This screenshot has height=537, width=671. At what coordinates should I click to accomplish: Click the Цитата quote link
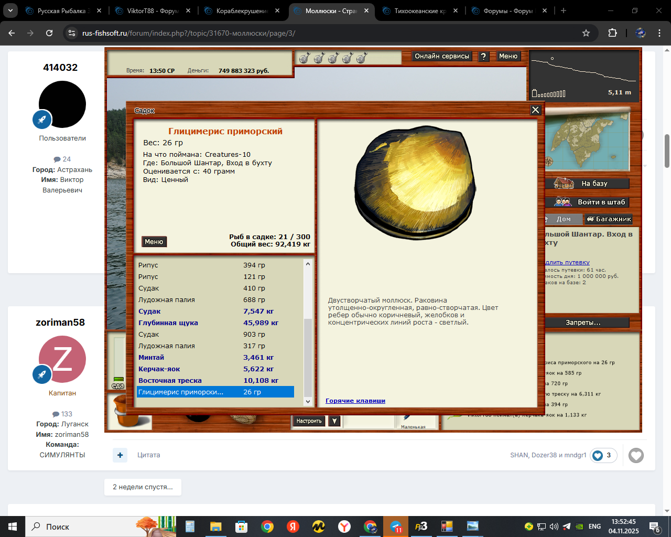[x=149, y=455]
